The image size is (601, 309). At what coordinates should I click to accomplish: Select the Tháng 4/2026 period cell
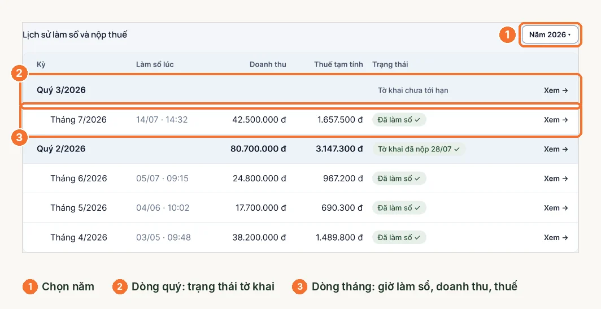[x=79, y=237]
